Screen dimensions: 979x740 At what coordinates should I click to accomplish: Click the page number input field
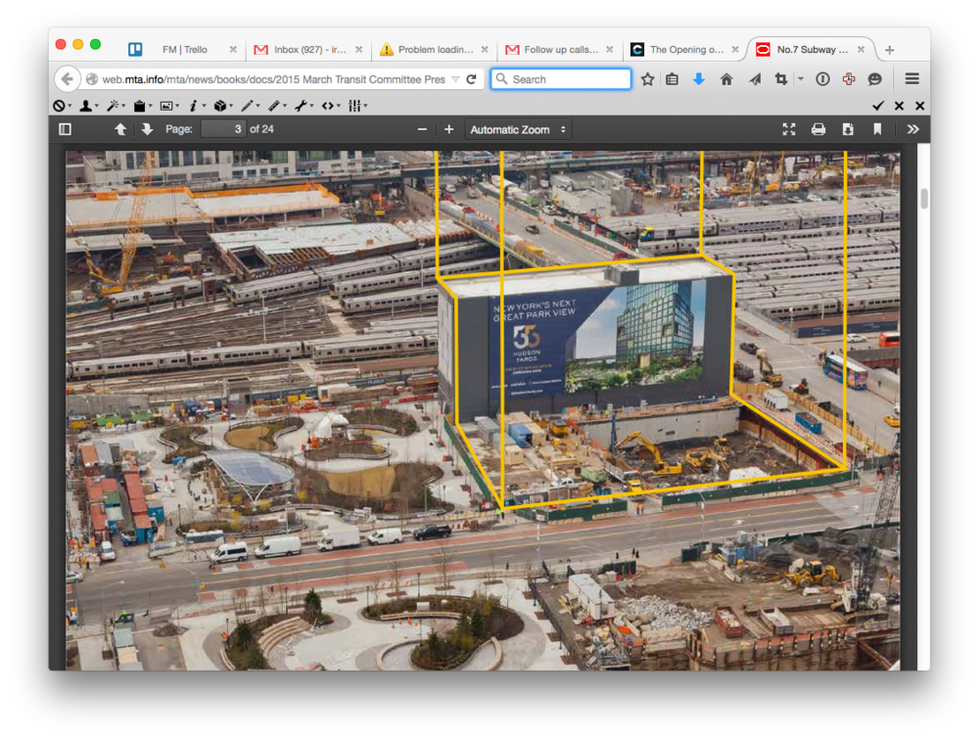click(226, 128)
